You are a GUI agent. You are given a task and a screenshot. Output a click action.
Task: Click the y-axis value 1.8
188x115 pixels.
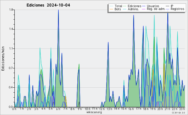[x=11, y=10]
